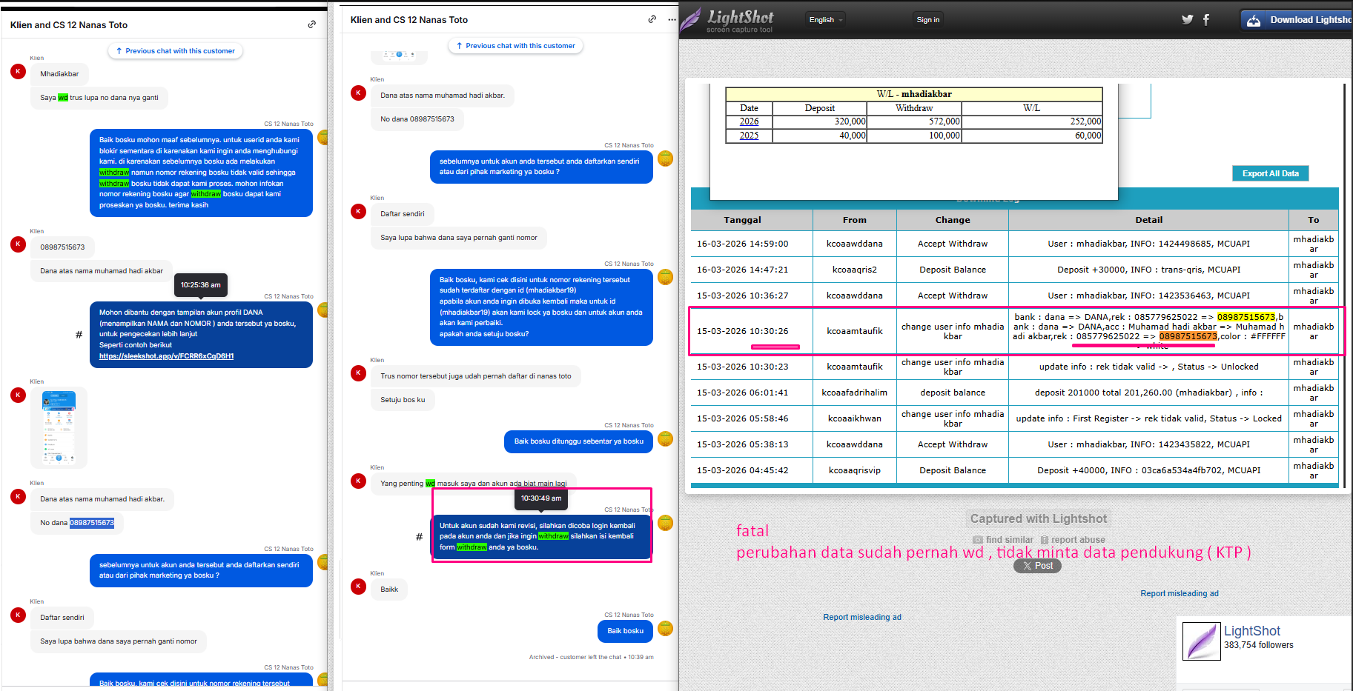Screen dimensions: 1353x691
Task: Click the hash marker beside 'Untuk akun sudah kami revisi'
Action: (419, 537)
